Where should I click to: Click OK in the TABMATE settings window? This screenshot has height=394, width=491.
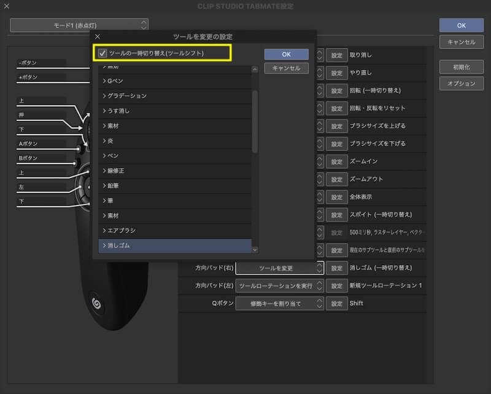pyautogui.click(x=462, y=25)
